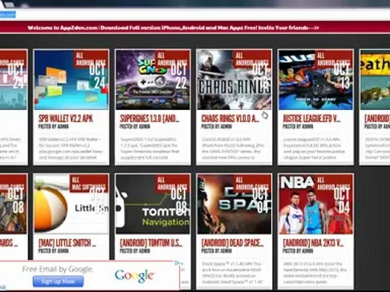Click the All Mac Softwares tag on Little Snitch card
This screenshot has width=390, height=292.
click(89, 183)
